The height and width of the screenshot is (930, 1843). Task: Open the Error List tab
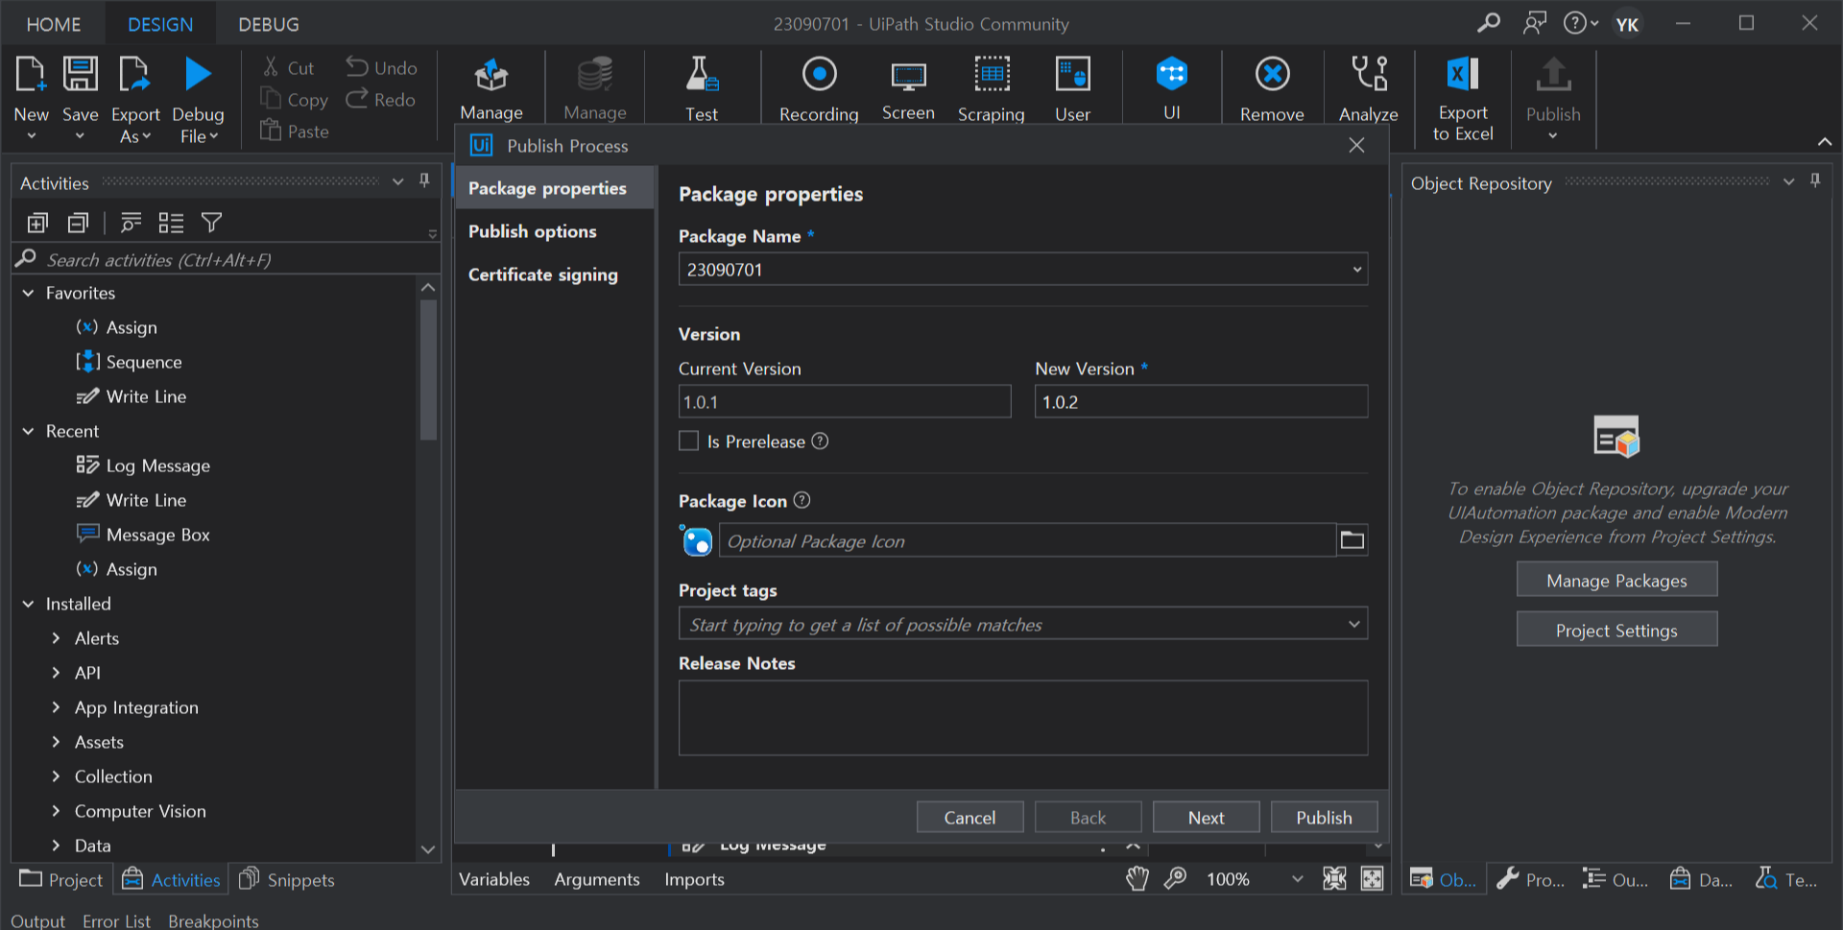tap(116, 920)
